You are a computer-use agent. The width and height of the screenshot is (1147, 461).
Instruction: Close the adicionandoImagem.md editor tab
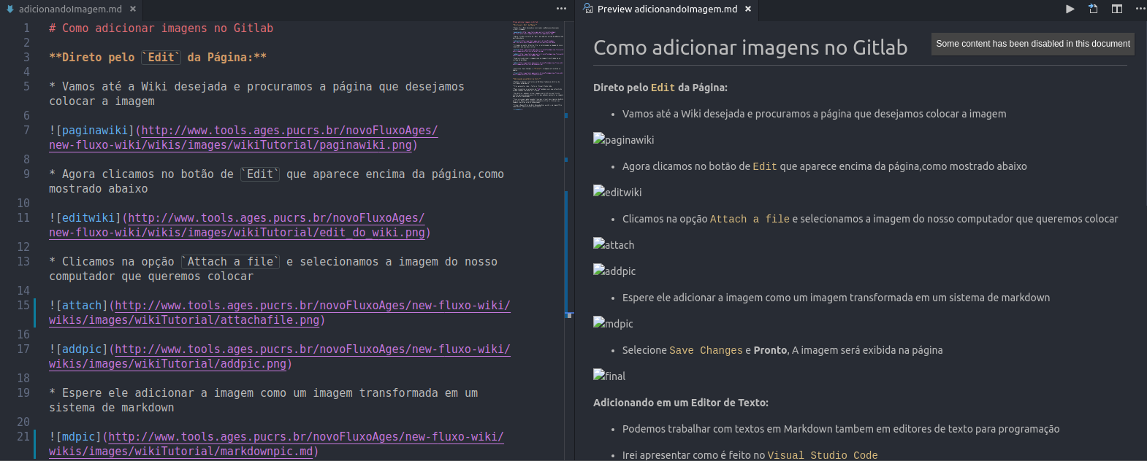[x=133, y=9]
